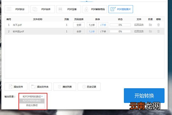This screenshot has width=172, height=115.
Task: Select the PDF提取图片 tab
Action: pyautogui.click(x=121, y=9)
